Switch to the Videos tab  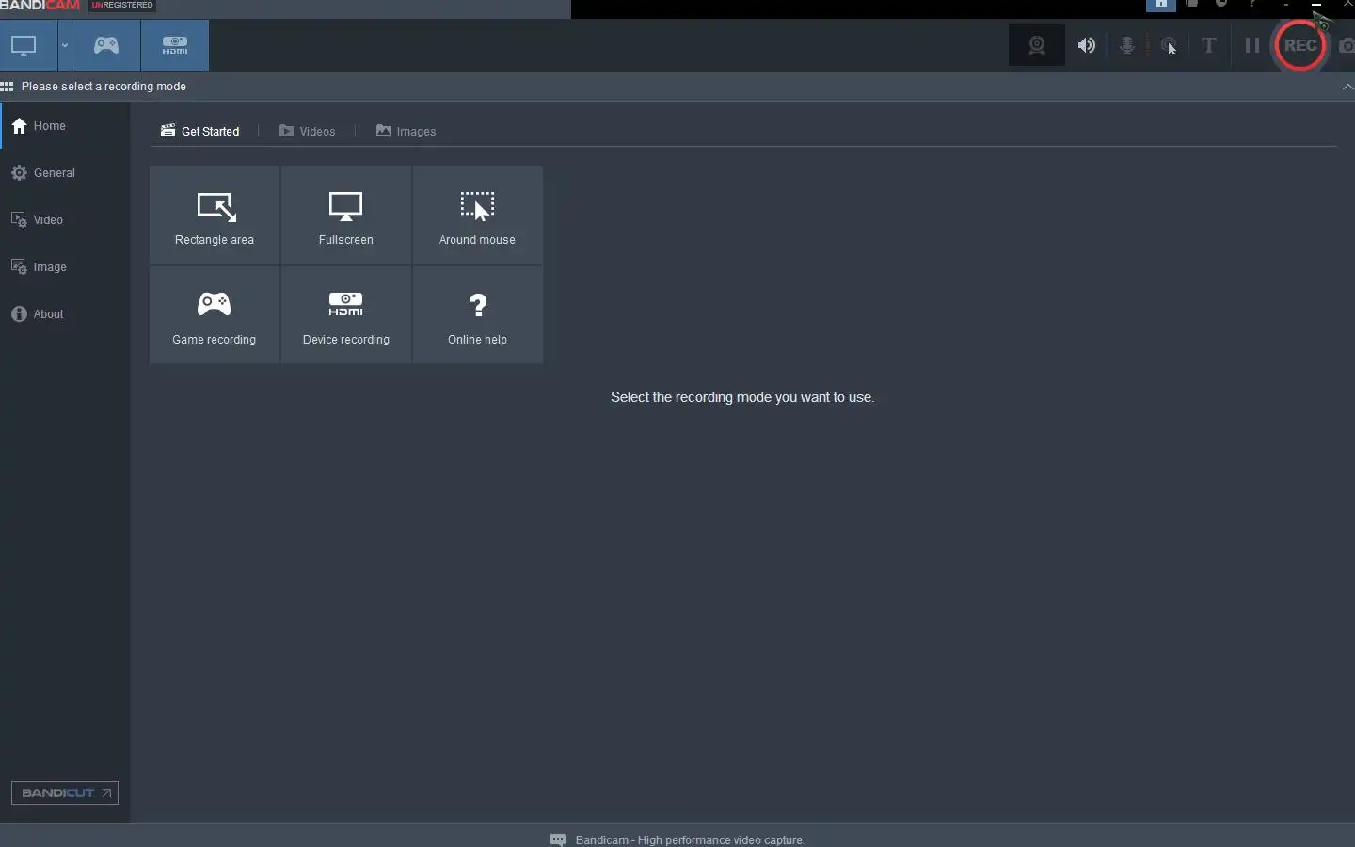pos(308,131)
